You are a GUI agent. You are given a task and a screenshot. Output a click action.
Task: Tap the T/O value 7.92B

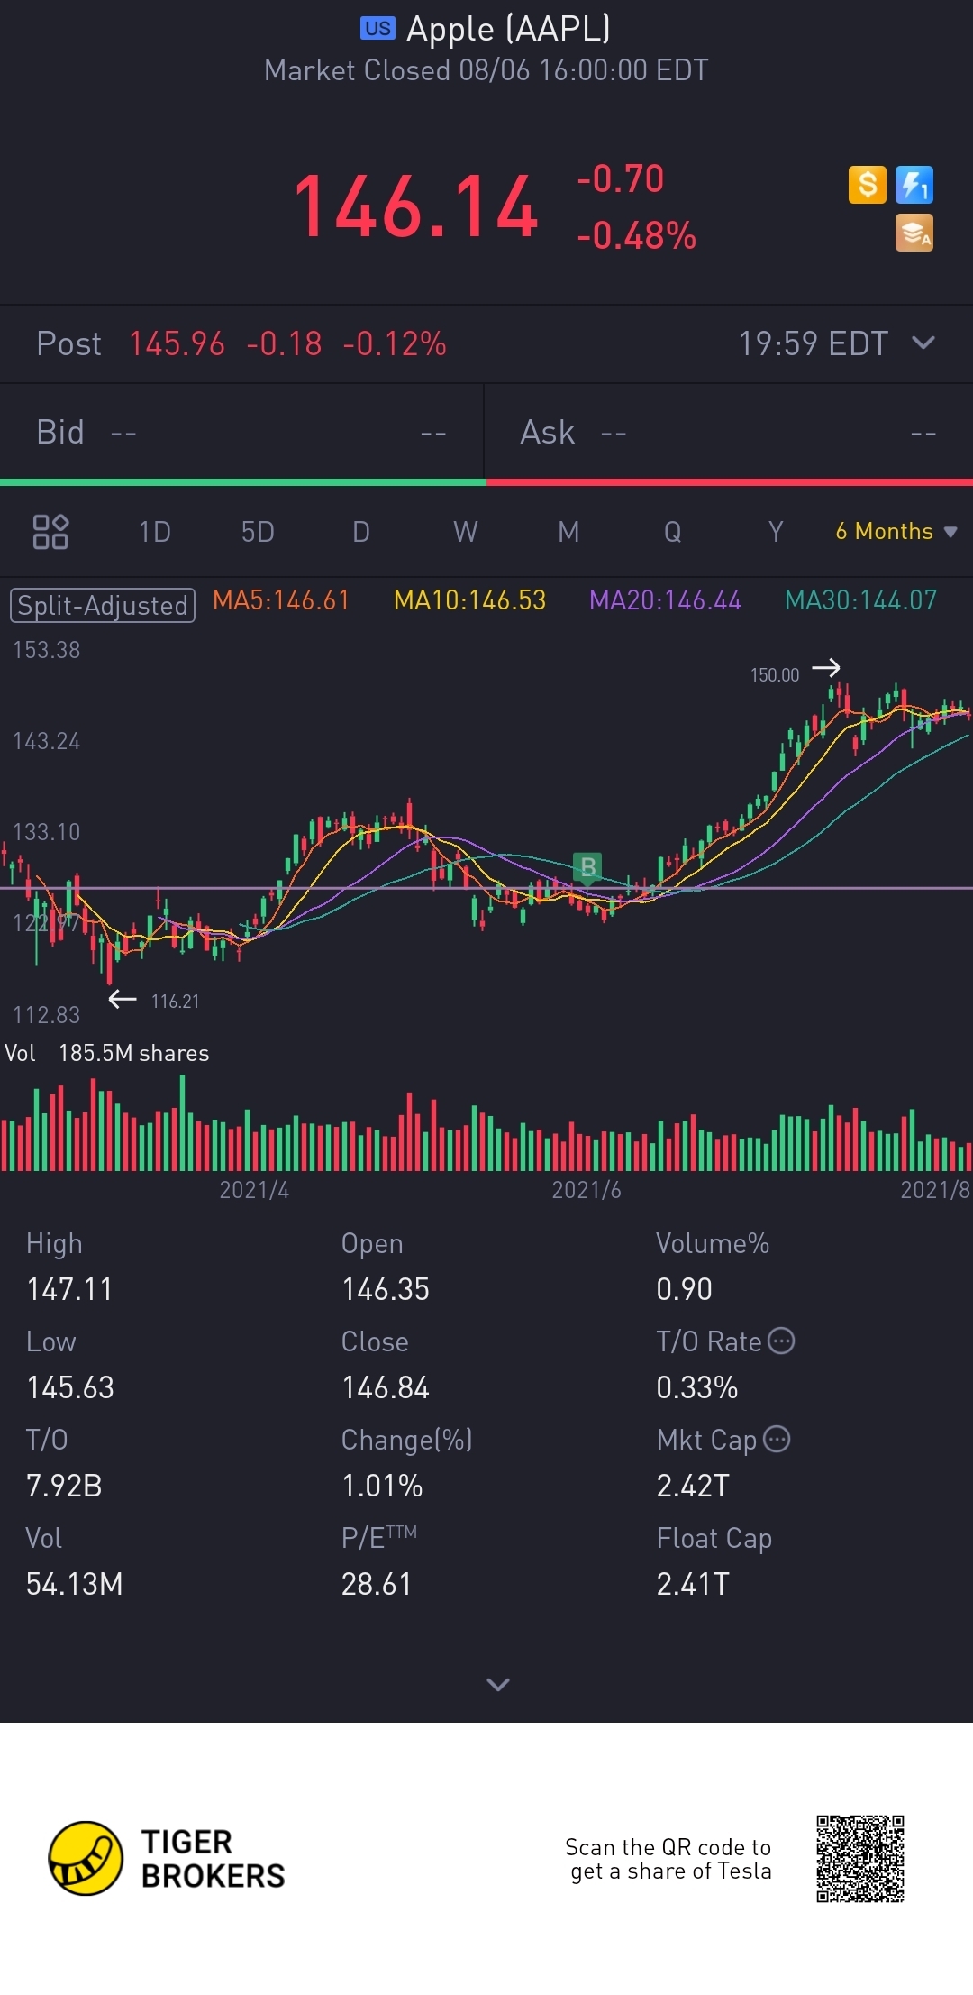click(x=64, y=1486)
